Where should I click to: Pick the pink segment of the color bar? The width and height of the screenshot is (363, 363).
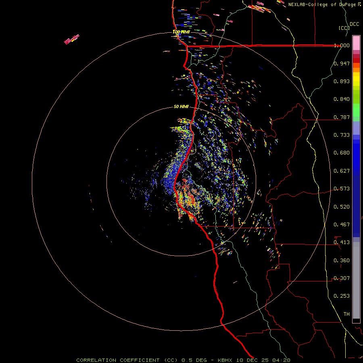[356, 43]
